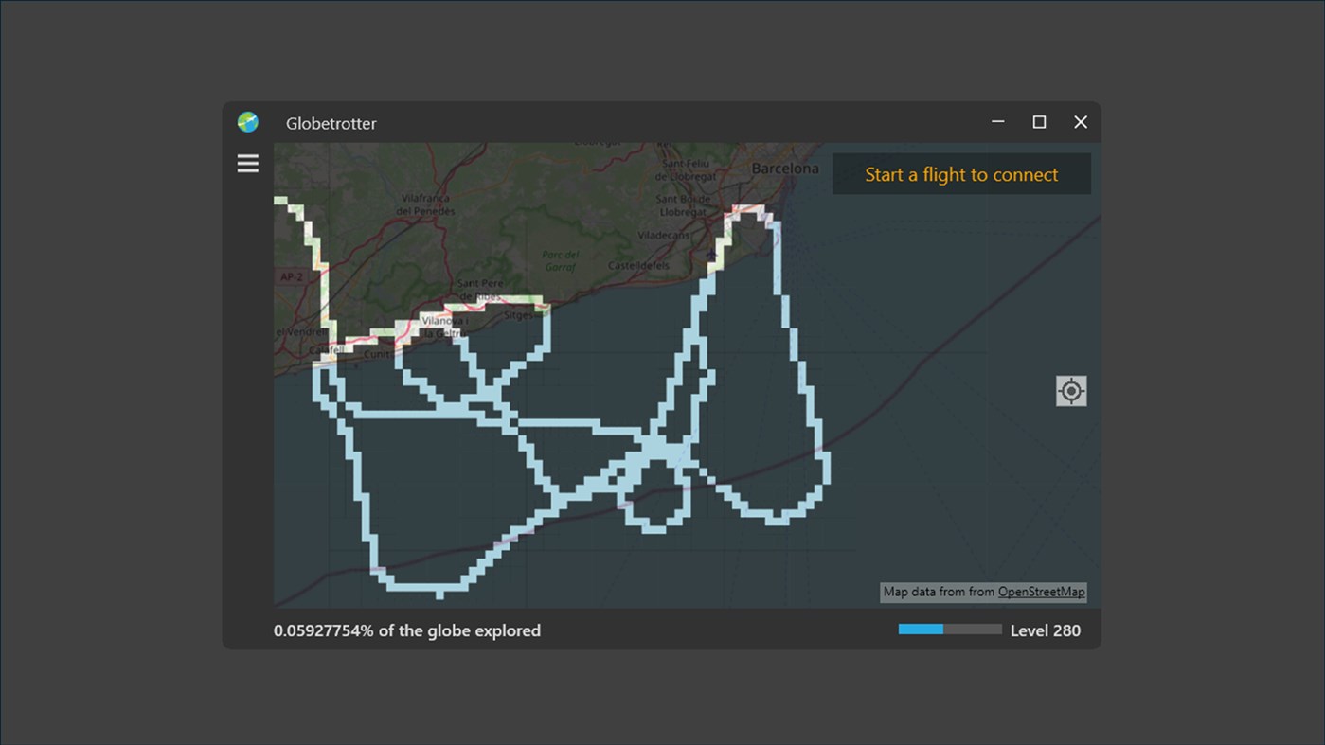This screenshot has width=1325, height=745.
Task: Click the globe explored percentage text
Action: (x=407, y=630)
